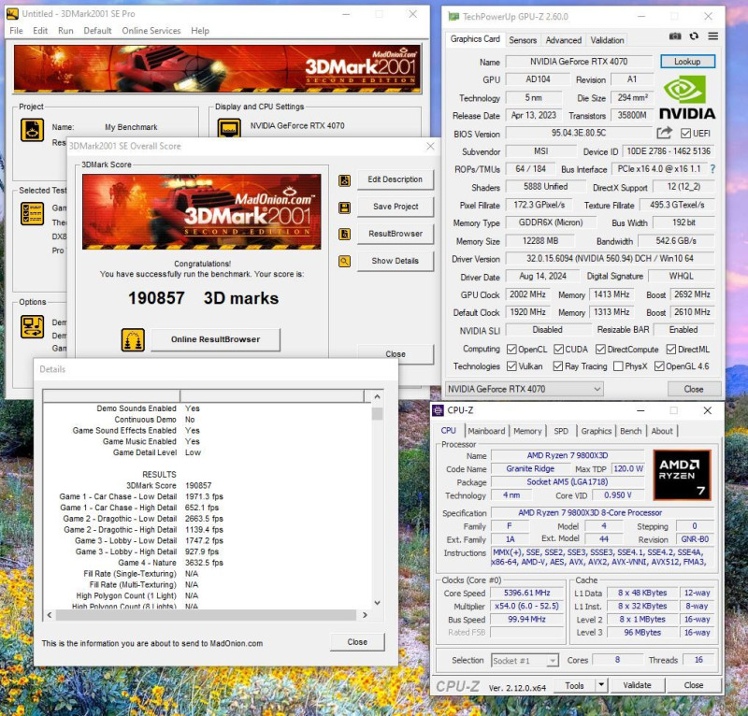Screen dimensions: 748x716
Task: Click the Lookup button in GPU-Z
Action: [687, 62]
